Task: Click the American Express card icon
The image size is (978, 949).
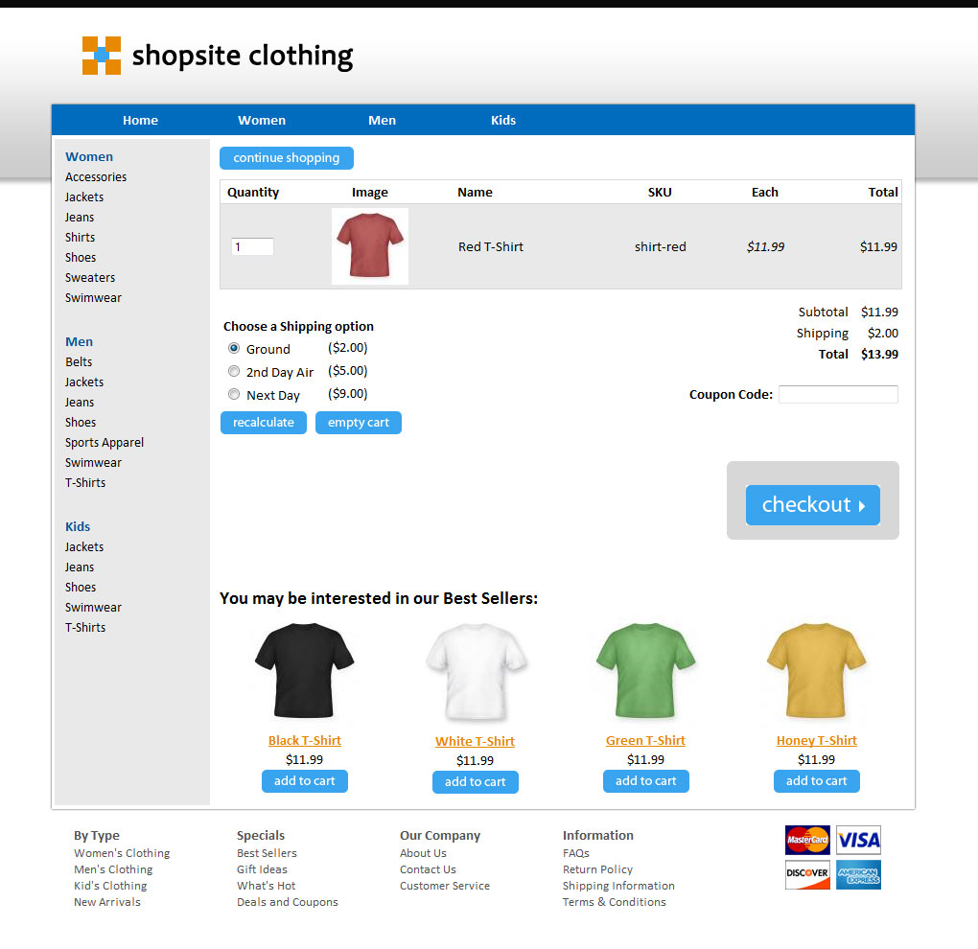Action: pyautogui.click(x=858, y=874)
